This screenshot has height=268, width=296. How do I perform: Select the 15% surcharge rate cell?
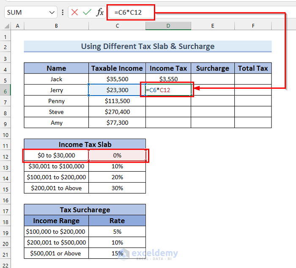(117, 253)
